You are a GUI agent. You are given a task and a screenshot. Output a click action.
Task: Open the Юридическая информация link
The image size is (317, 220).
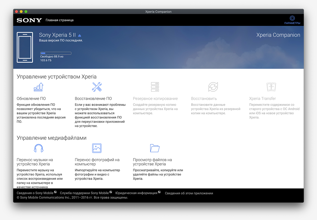[136, 193]
